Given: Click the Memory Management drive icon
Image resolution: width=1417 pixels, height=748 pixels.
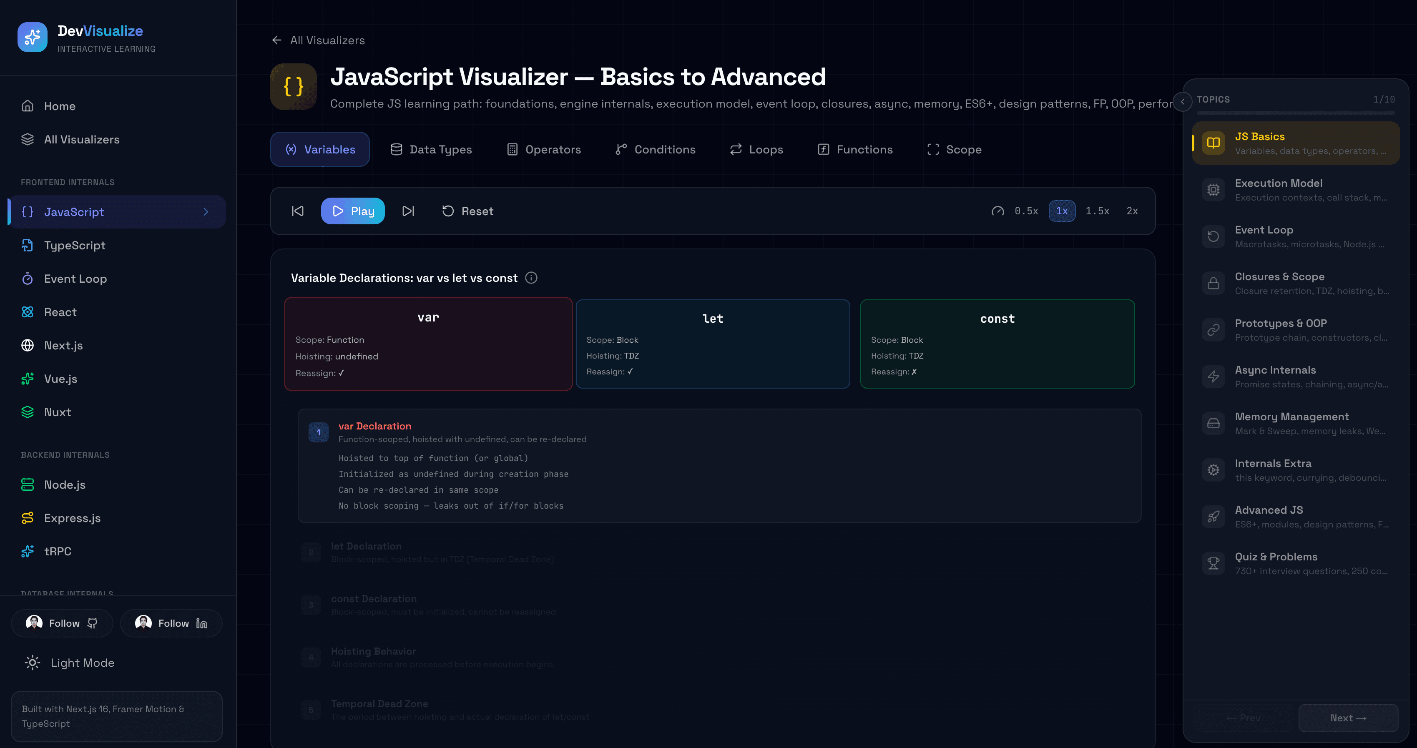Looking at the screenshot, I should (1213, 424).
